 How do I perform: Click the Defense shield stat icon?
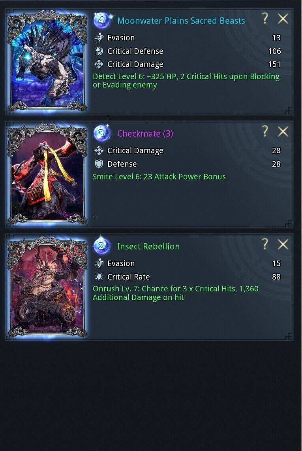tap(99, 164)
